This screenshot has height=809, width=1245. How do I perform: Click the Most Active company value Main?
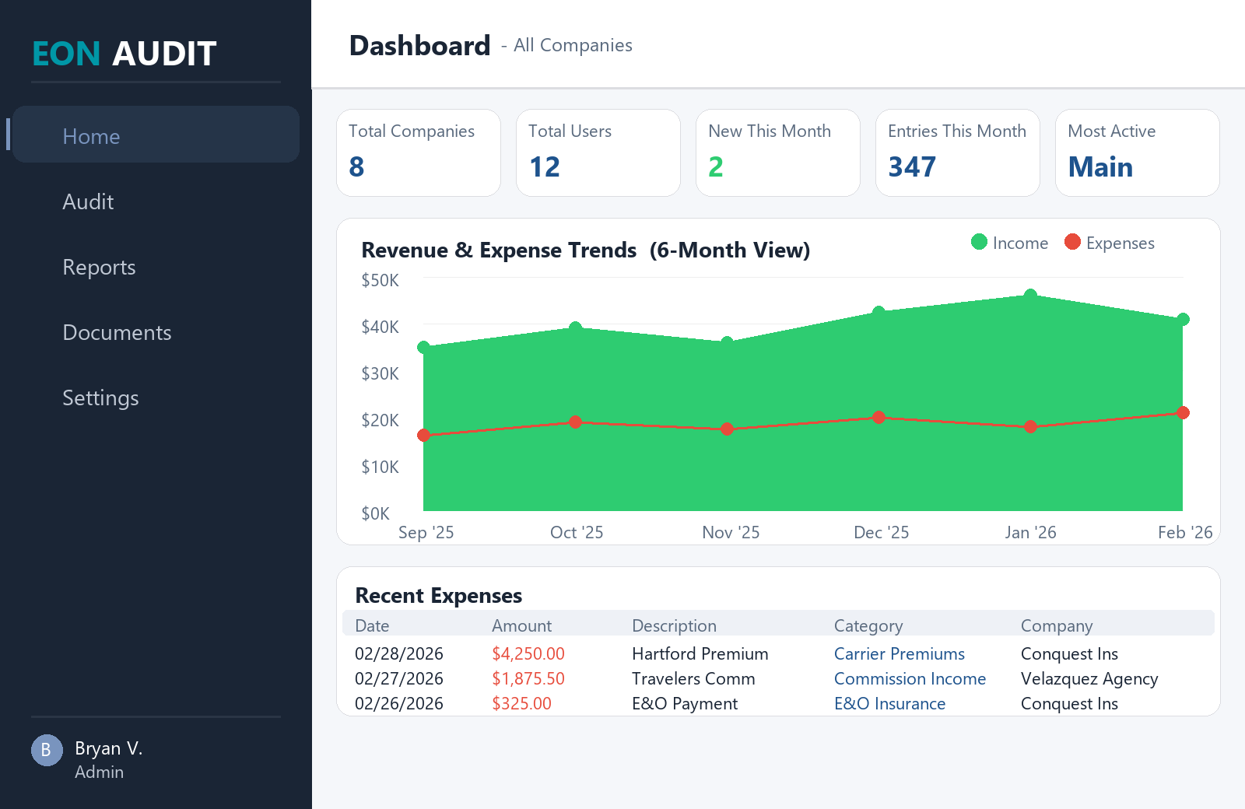[1100, 166]
